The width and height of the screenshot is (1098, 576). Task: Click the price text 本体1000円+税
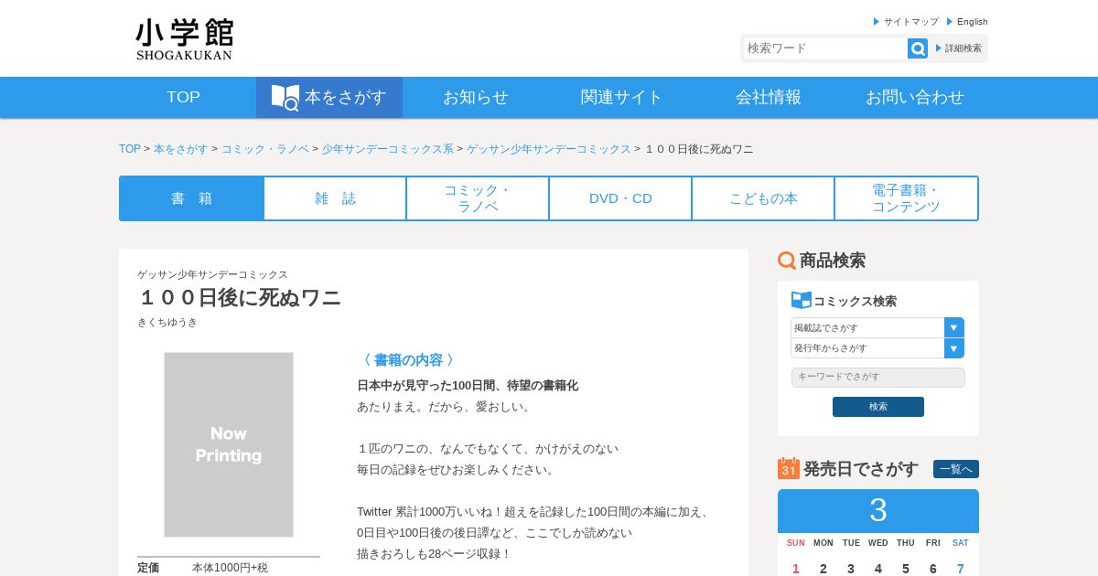point(230,568)
